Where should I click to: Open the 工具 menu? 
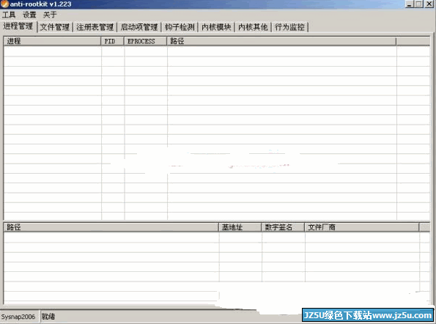coord(9,15)
